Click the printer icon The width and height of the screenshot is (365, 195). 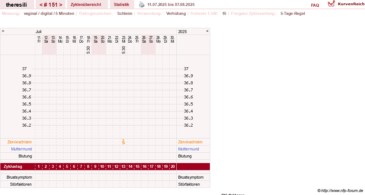(141, 4)
